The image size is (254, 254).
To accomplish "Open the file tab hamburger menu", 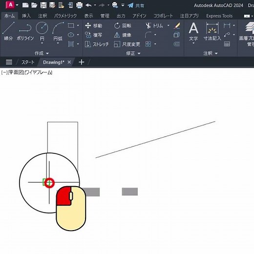I will click(x=9, y=62).
